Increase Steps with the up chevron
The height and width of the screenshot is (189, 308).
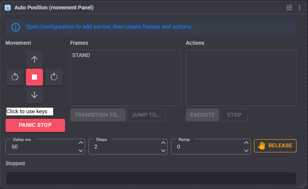coord(163,143)
